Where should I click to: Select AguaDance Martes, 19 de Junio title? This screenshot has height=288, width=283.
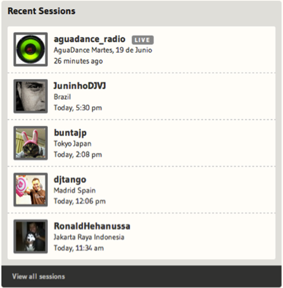pos(103,50)
